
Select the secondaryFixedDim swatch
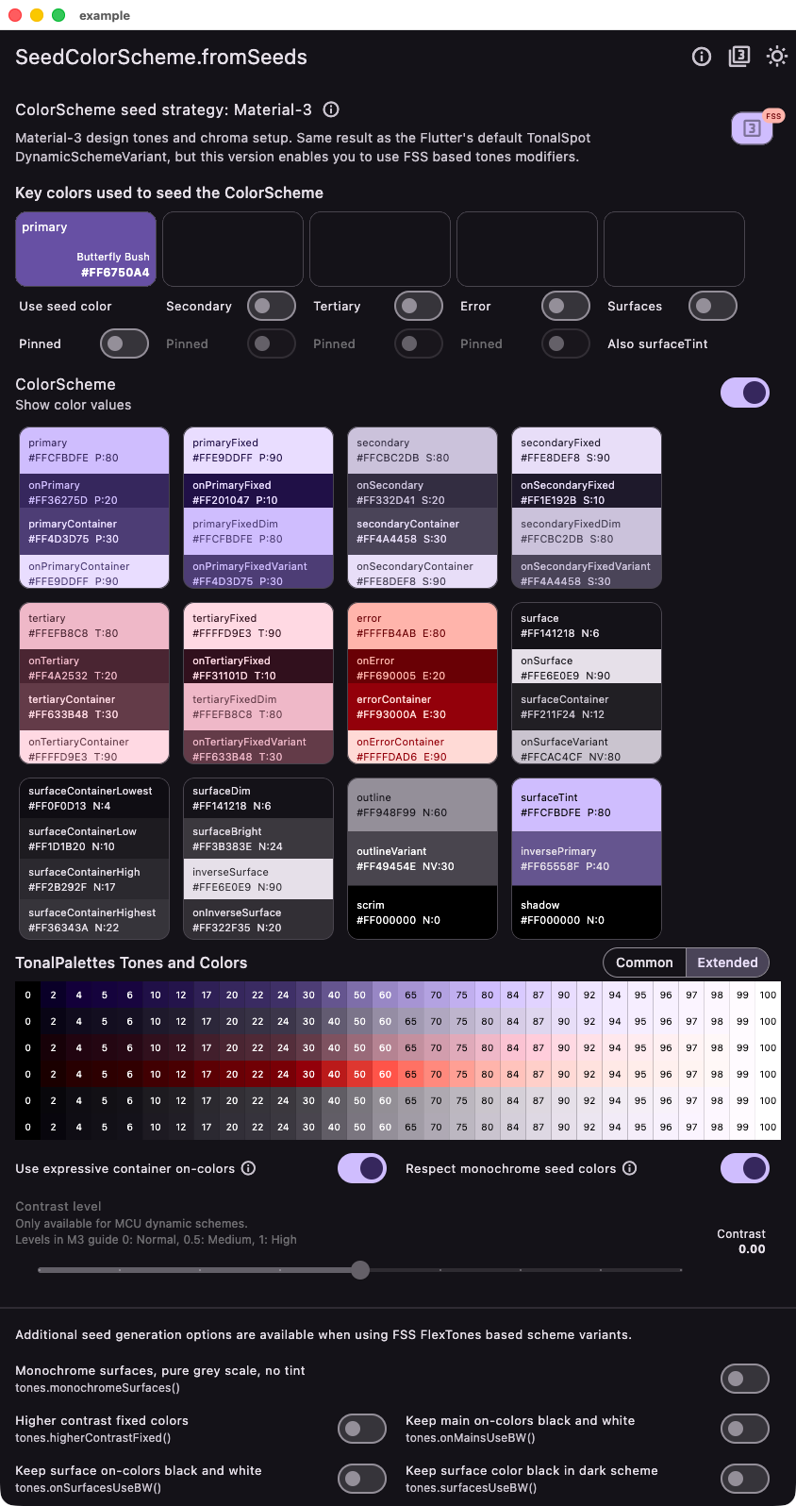(x=587, y=531)
